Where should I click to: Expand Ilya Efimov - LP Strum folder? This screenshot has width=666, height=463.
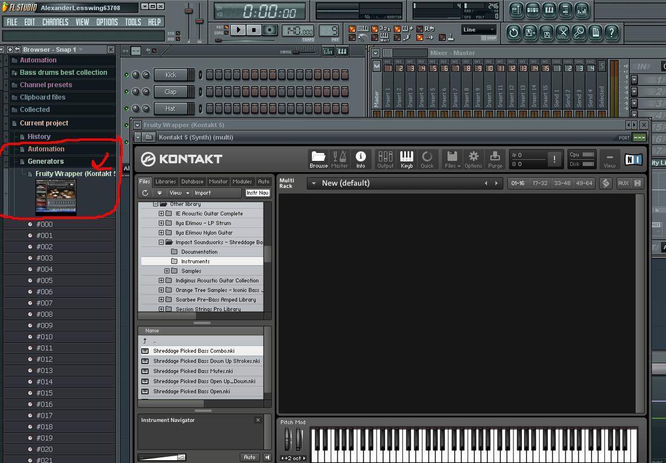tap(162, 223)
